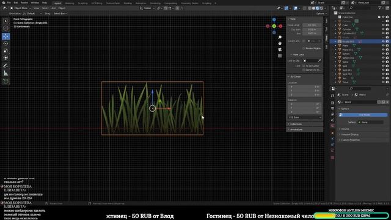Screen dimensions: 391x220
Task: Click the Use Nodes button
Action: point(363,115)
